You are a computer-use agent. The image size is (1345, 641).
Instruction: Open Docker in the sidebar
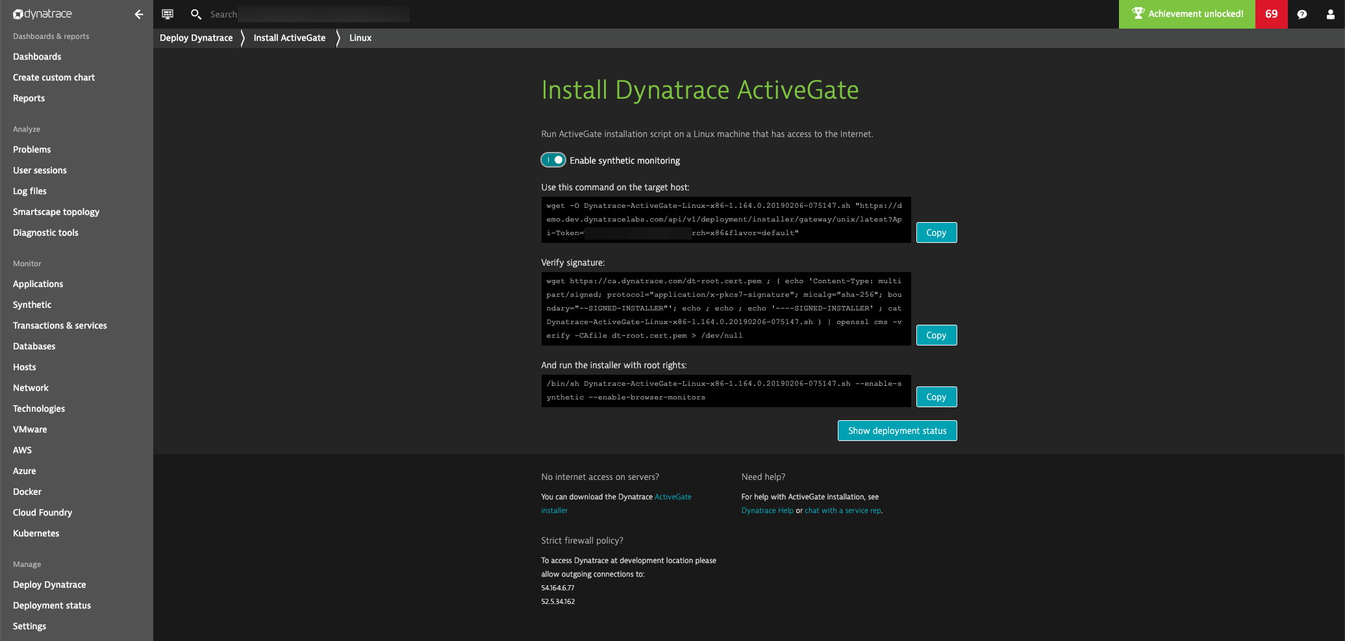point(27,492)
